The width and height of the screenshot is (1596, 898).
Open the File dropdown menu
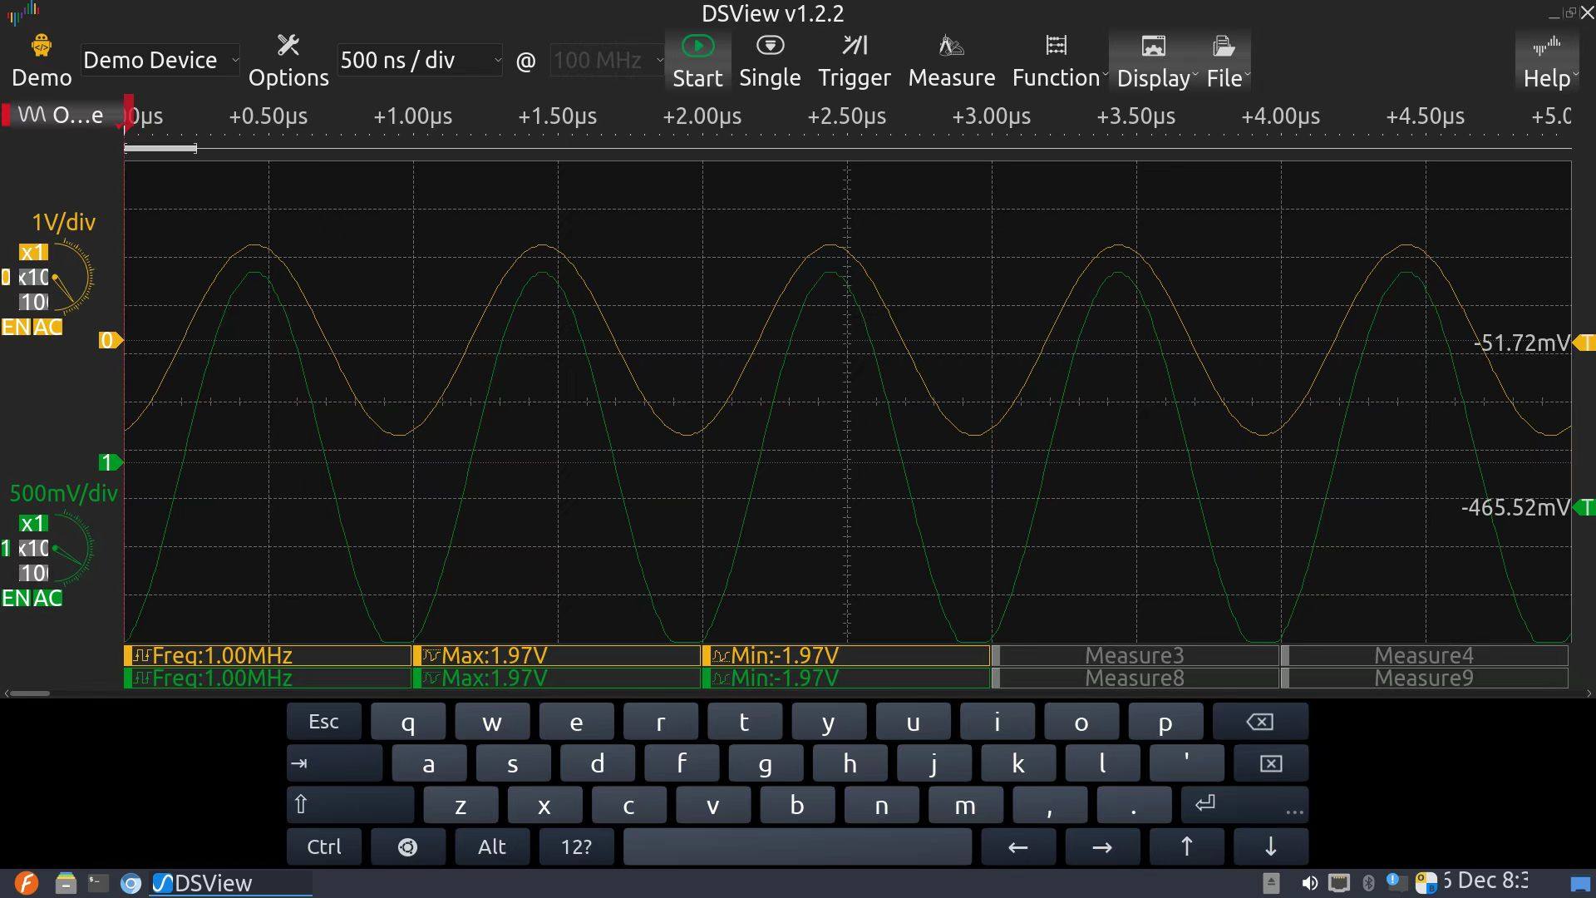[x=1228, y=61]
